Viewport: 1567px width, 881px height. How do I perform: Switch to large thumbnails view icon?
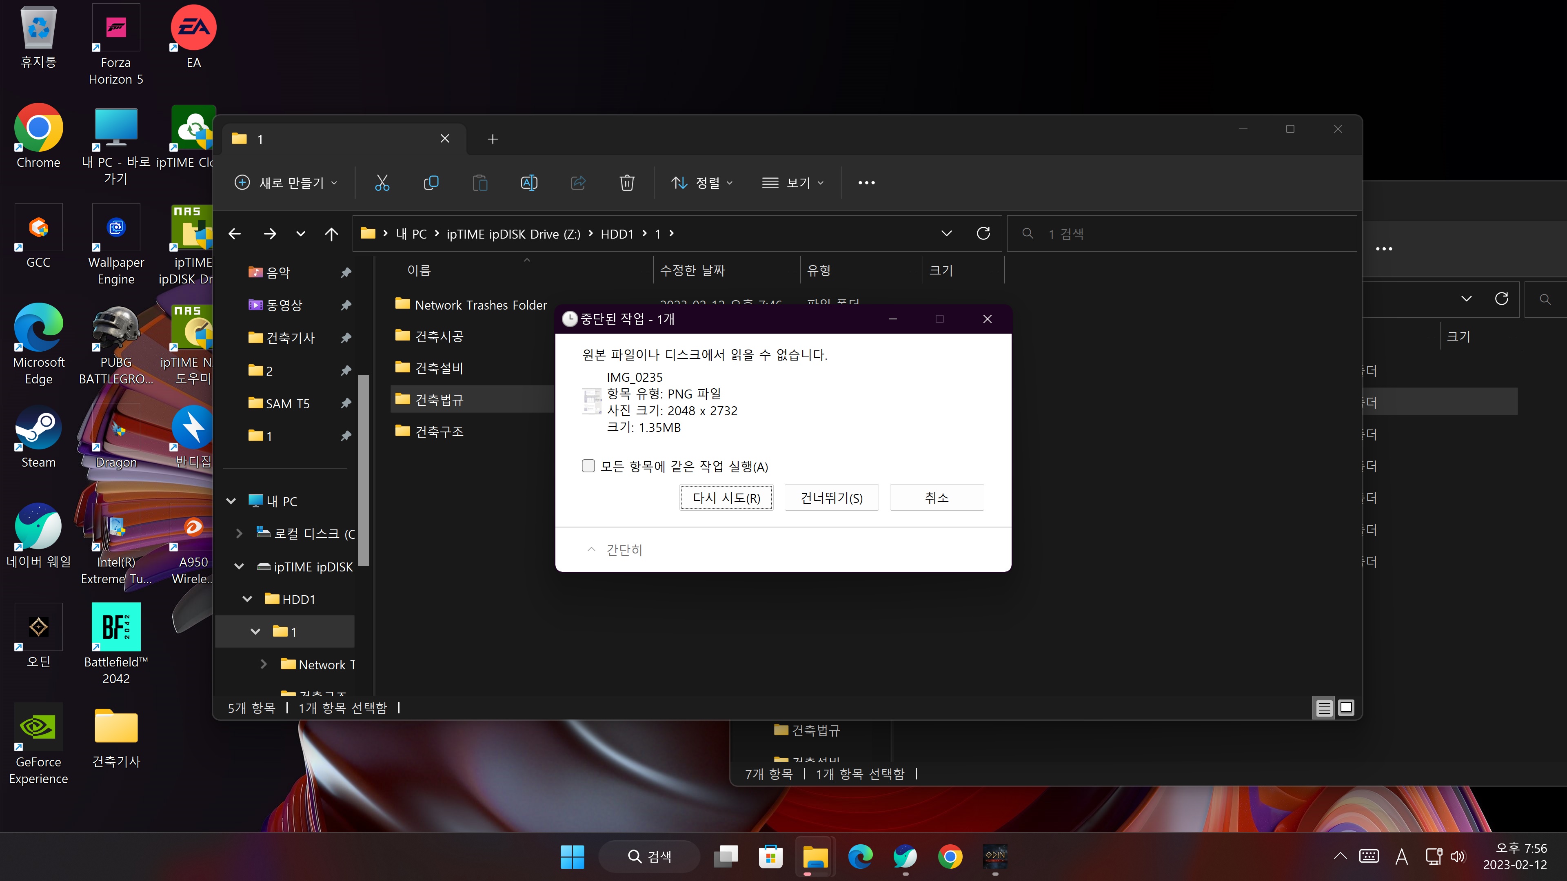(x=1346, y=708)
